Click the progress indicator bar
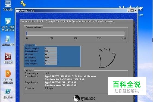153x102 pixels. point(75,34)
